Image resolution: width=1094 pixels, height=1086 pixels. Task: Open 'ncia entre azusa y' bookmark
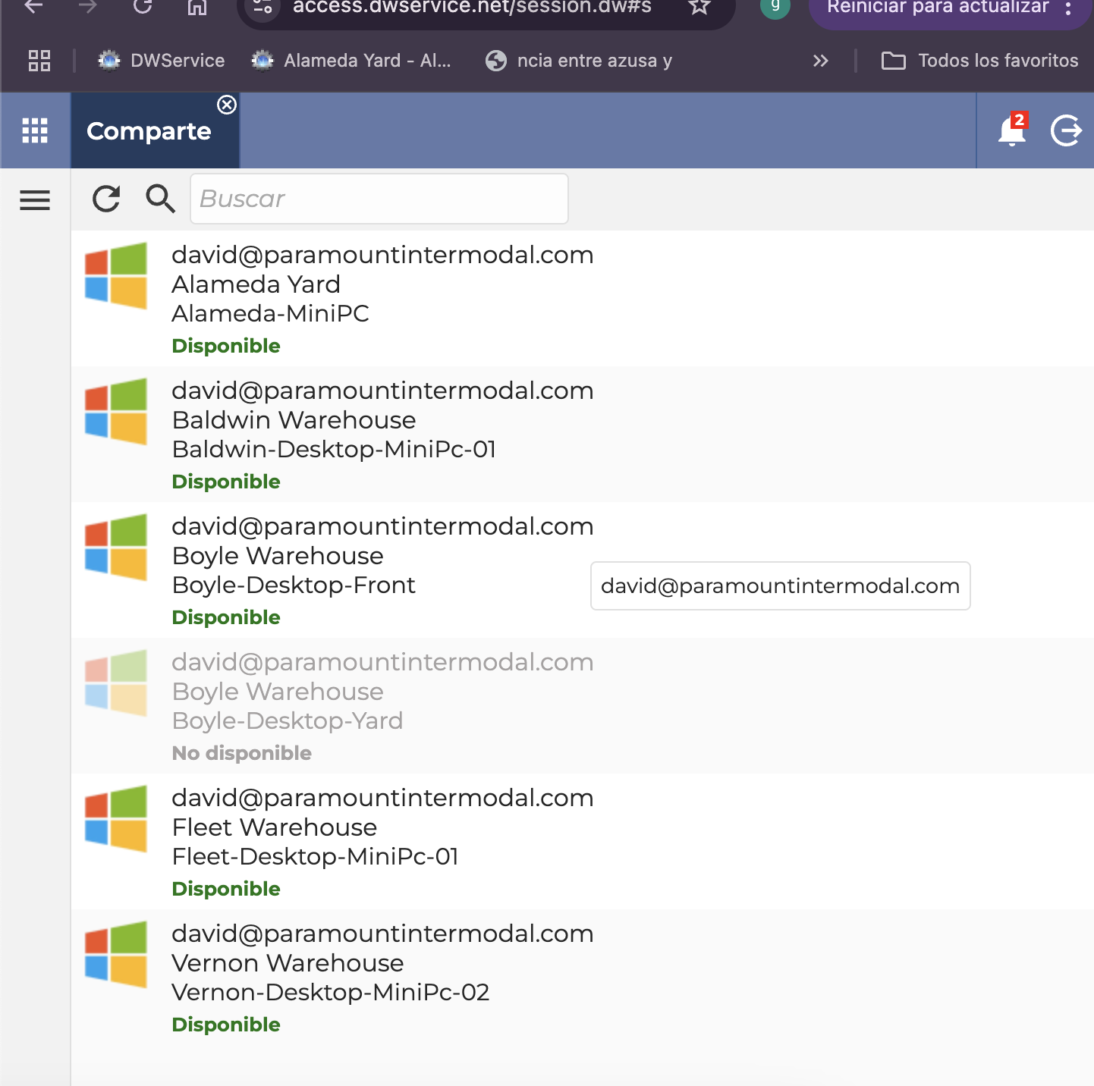click(579, 61)
